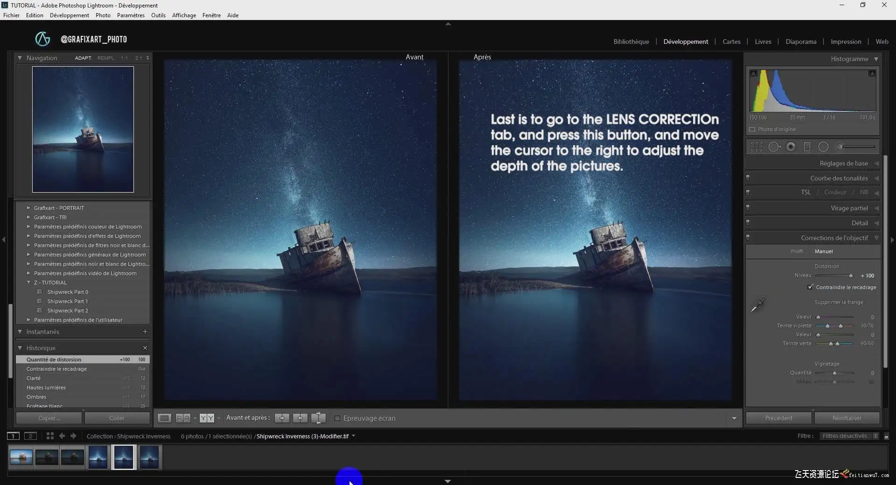Click the Réinitialiser button
896x485 pixels.
847,418
